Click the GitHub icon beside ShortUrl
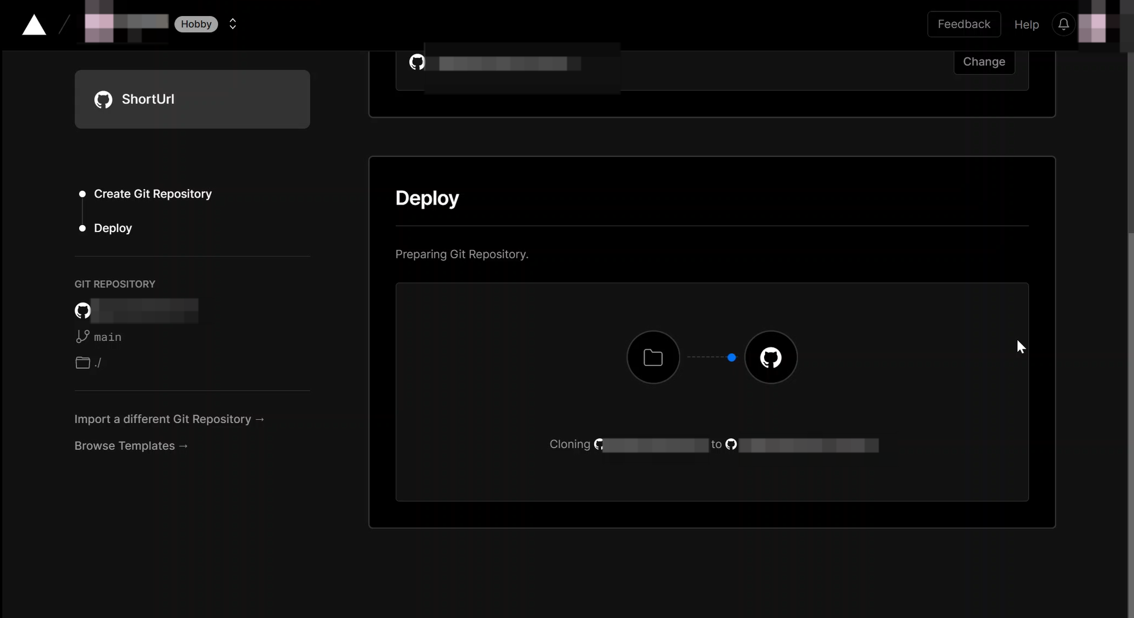Viewport: 1134px width, 618px height. (x=103, y=100)
